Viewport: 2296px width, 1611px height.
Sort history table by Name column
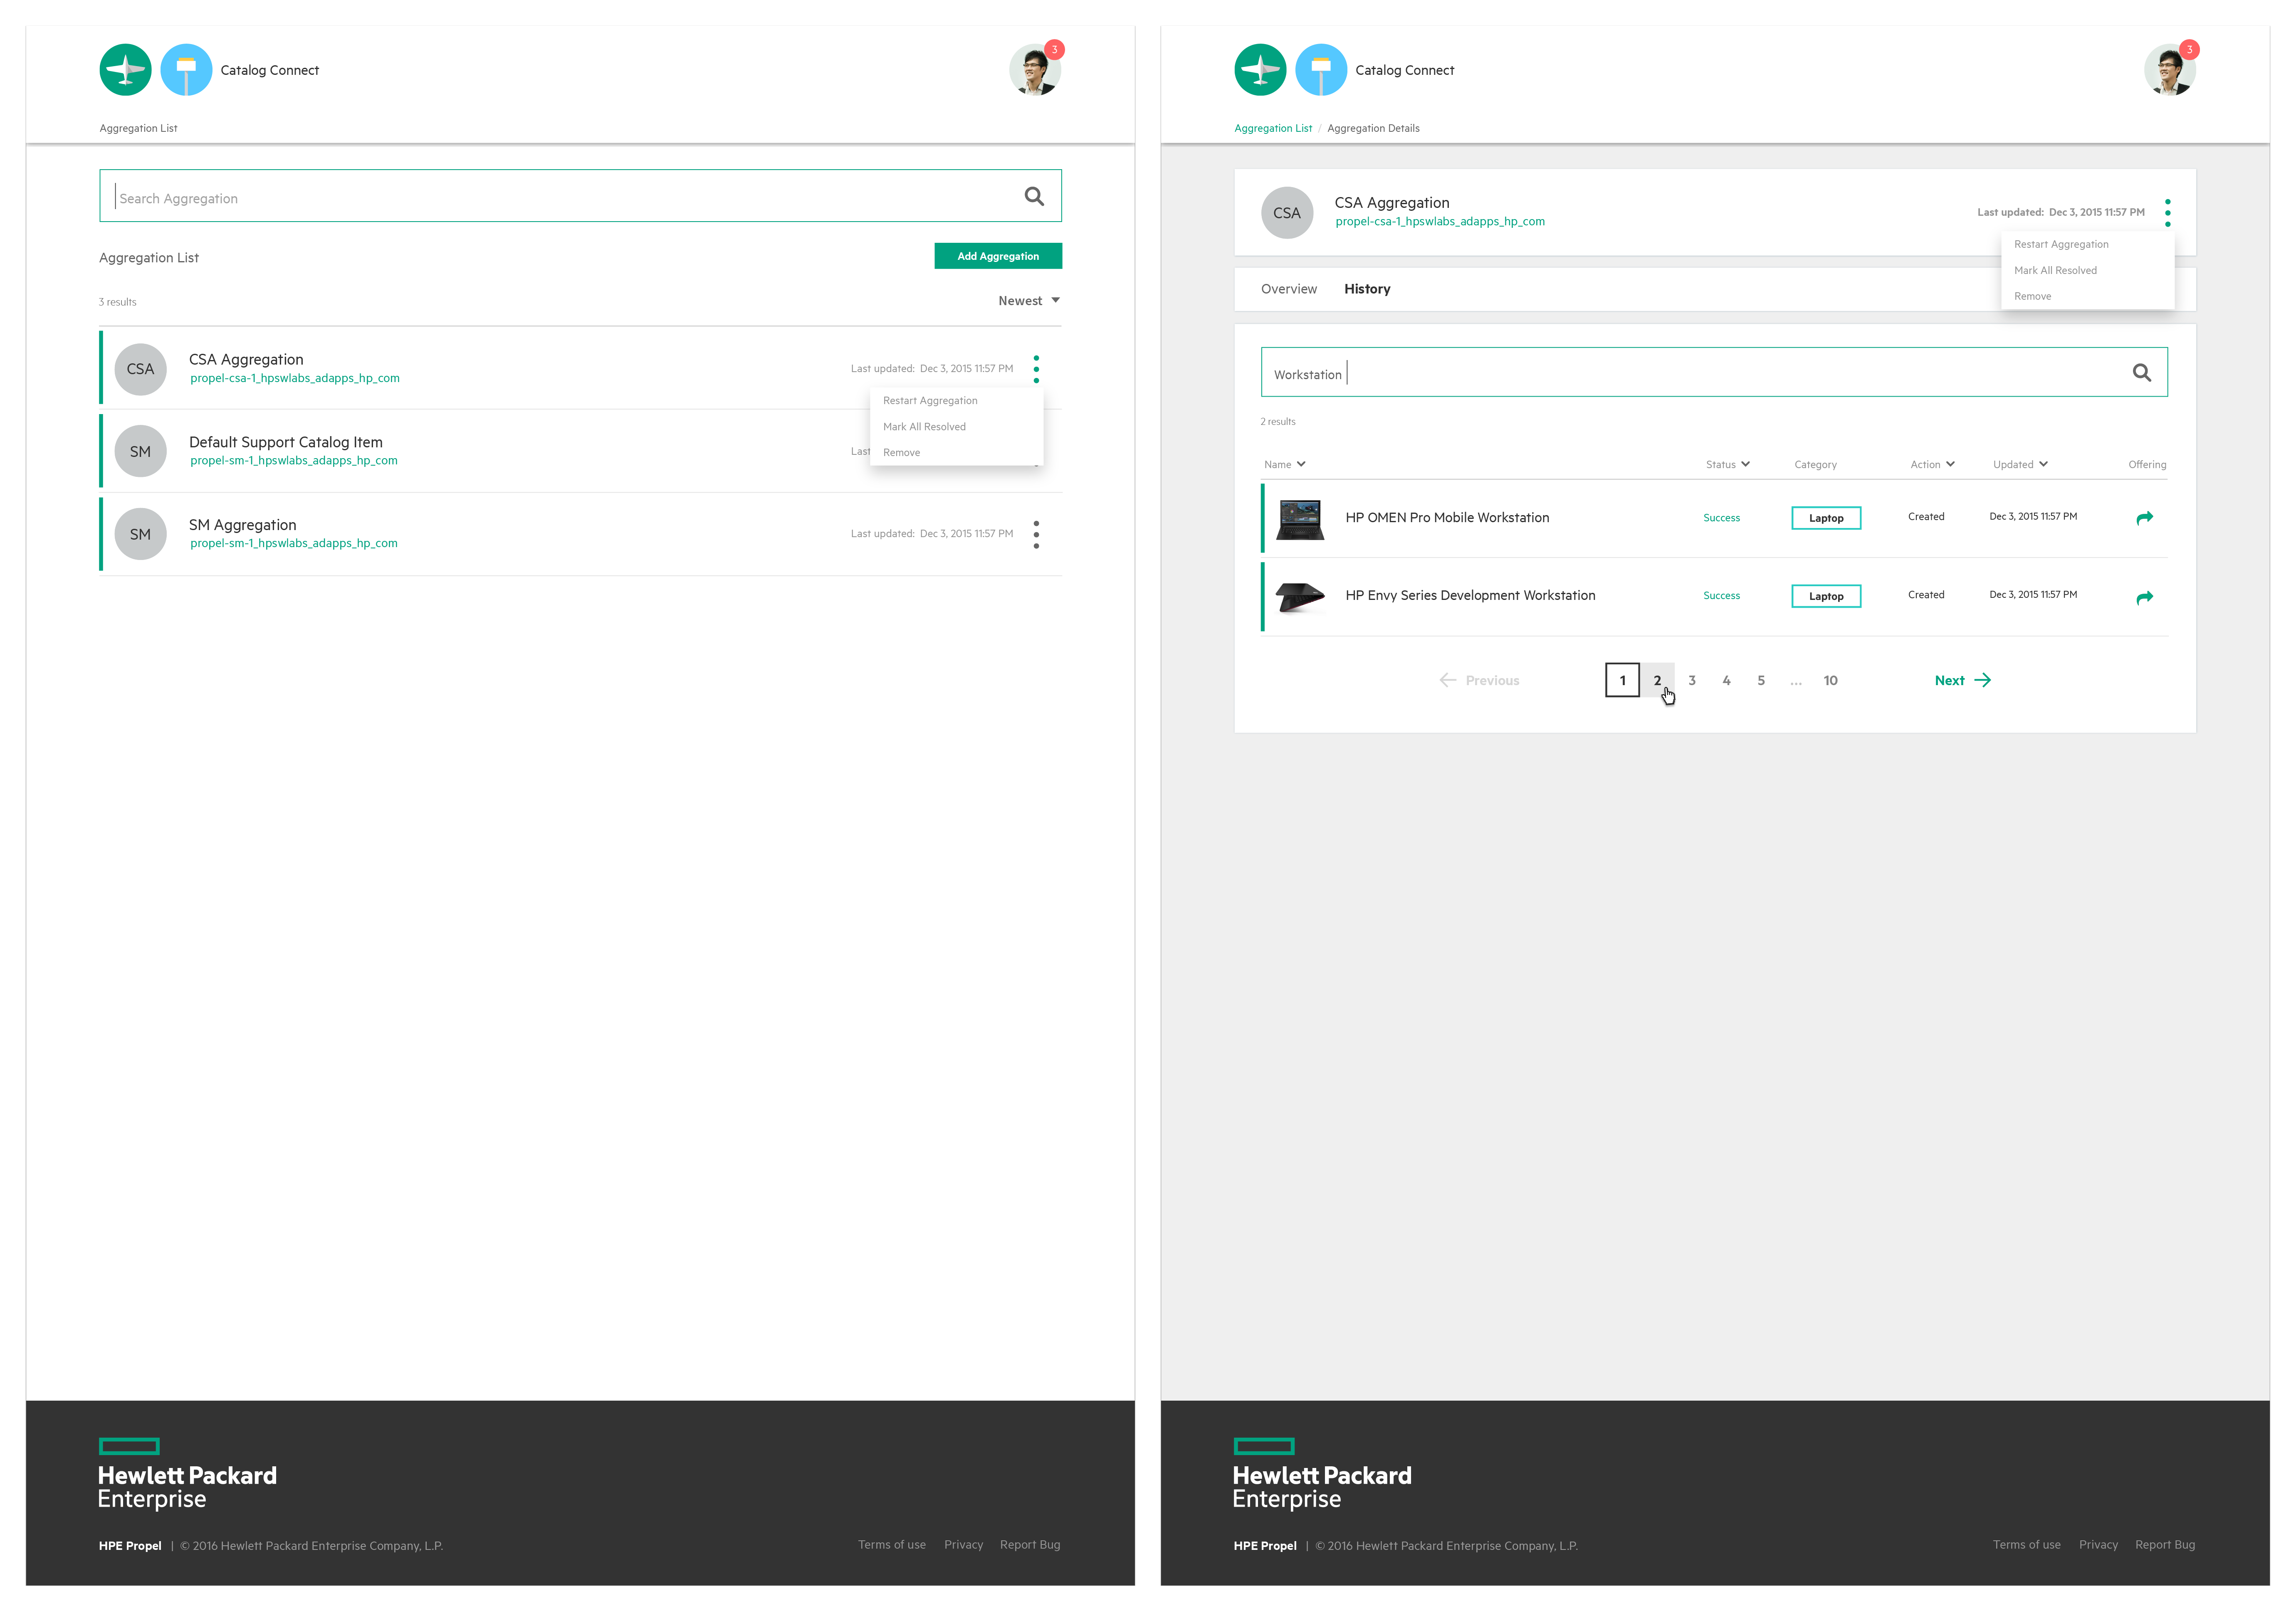click(1285, 464)
